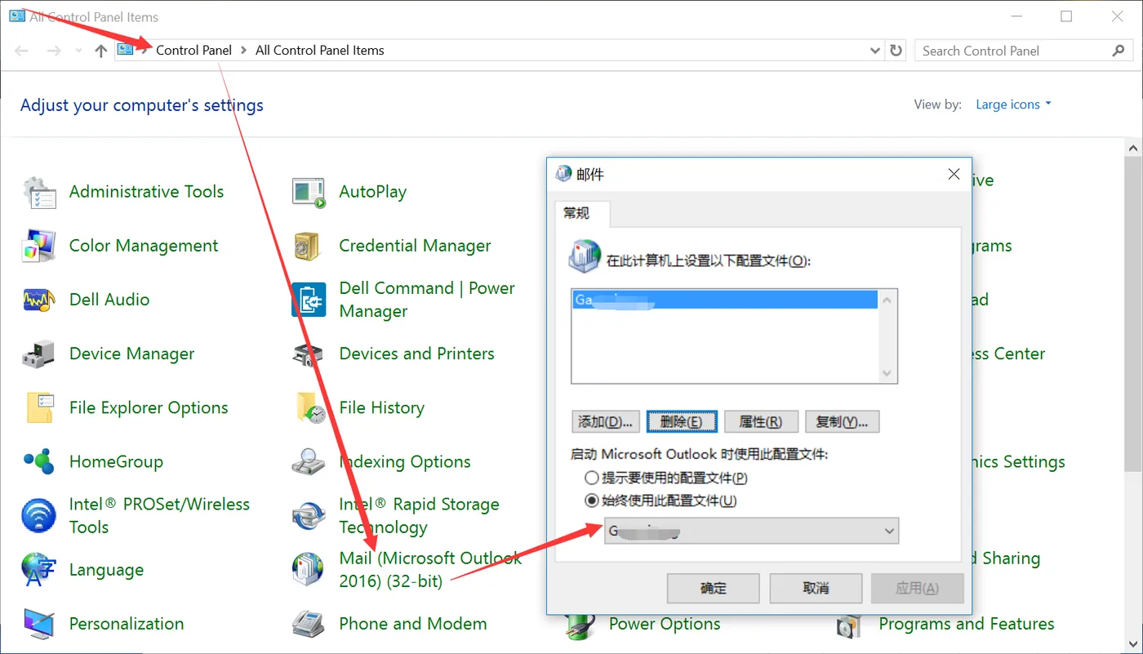Open the Mail (Microsoft Outlook 2016) icon
Screen dimensions: 1143x654
[x=309, y=570]
